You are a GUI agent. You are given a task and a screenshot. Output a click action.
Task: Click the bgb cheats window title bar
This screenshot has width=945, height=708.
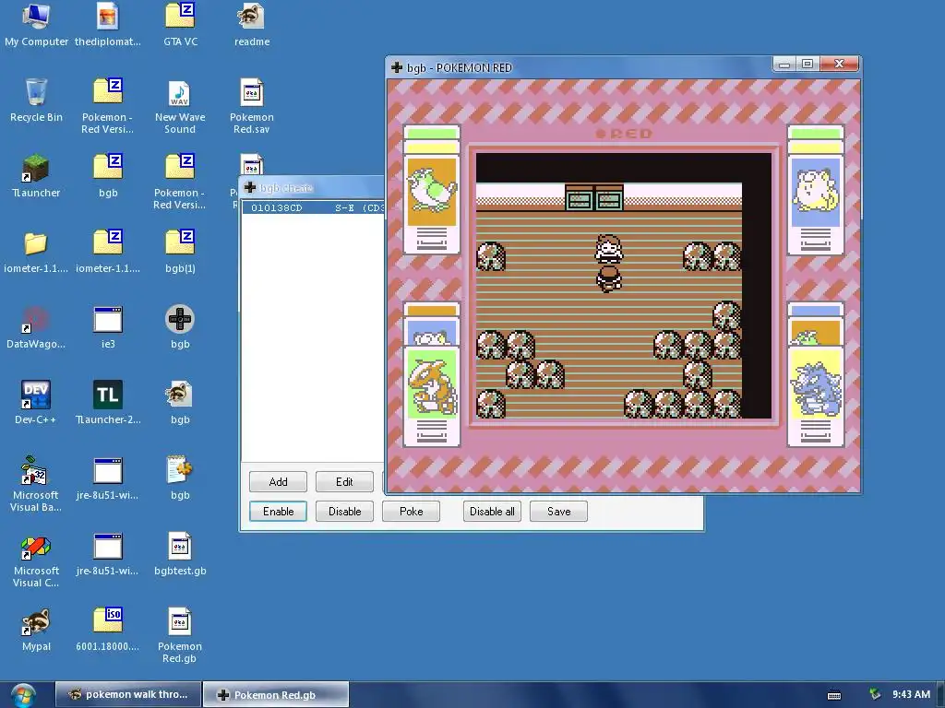[x=312, y=188]
